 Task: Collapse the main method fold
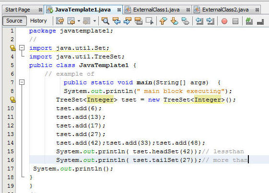22,82
